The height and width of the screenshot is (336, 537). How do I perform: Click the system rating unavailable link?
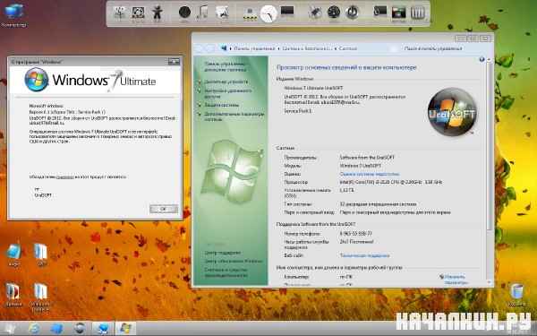coord(370,174)
